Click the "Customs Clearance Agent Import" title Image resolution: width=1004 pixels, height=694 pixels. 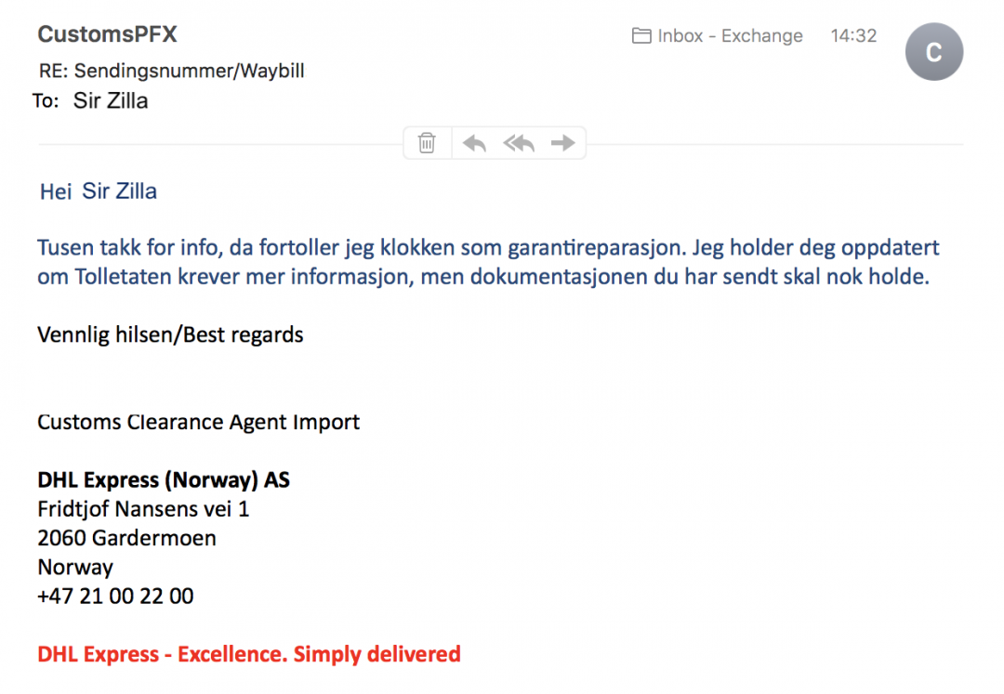(x=198, y=422)
